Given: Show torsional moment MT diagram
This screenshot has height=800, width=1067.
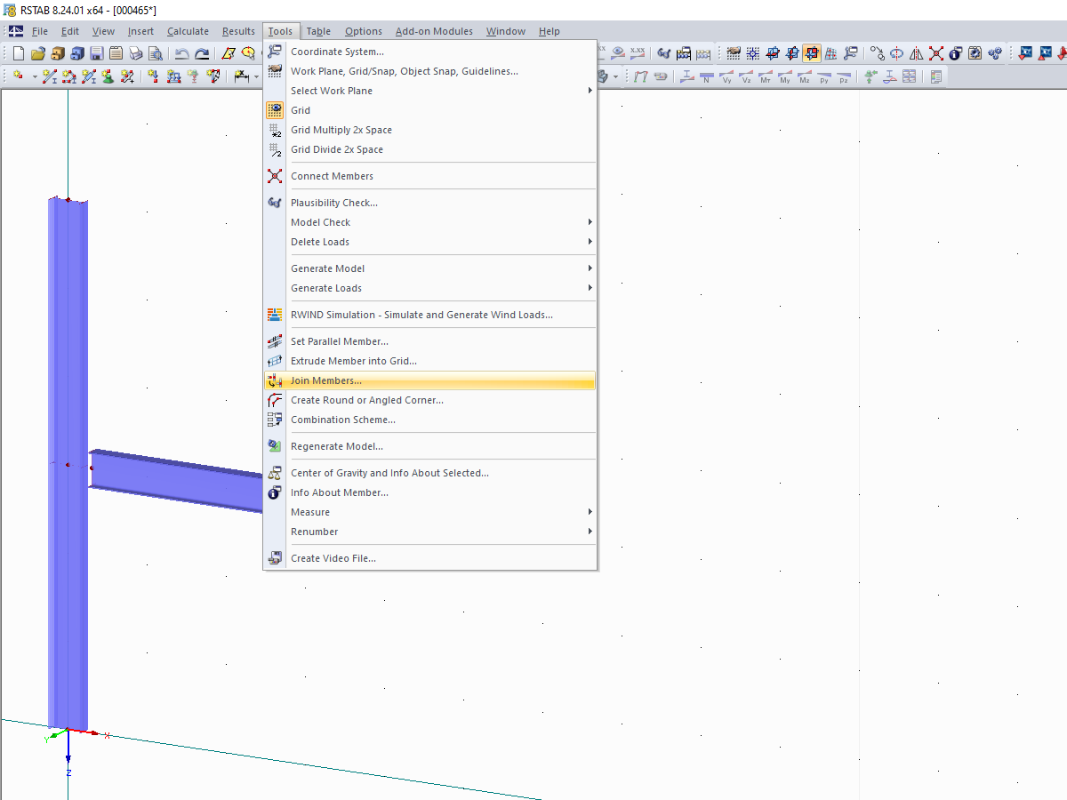Looking at the screenshot, I should tap(766, 76).
